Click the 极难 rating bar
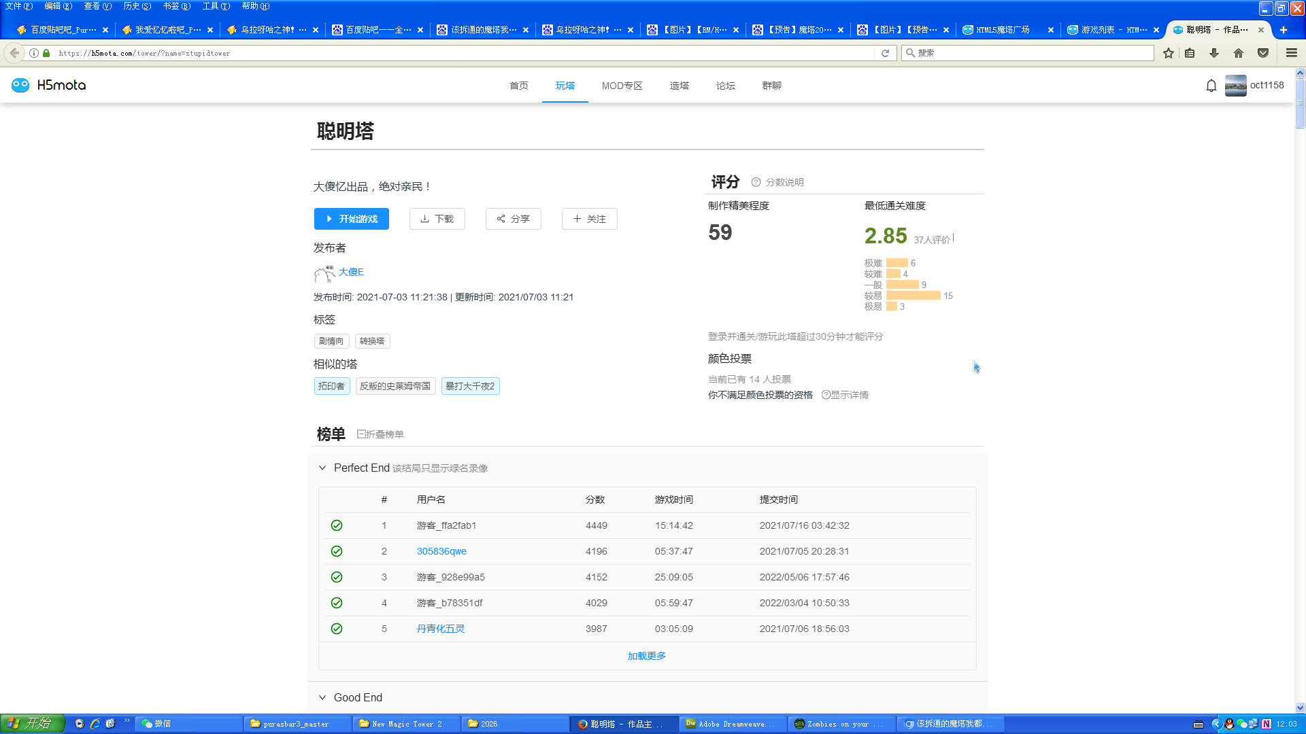The image size is (1306, 734). click(x=897, y=263)
